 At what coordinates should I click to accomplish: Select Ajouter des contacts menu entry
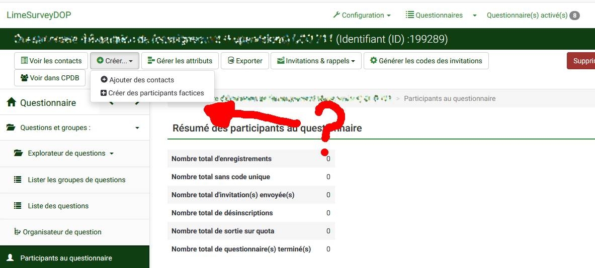(137, 80)
